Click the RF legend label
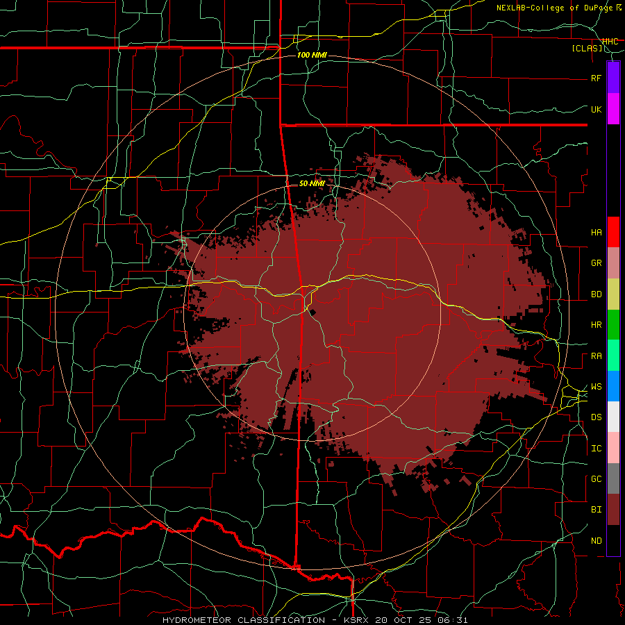The image size is (625, 625). coord(596,78)
